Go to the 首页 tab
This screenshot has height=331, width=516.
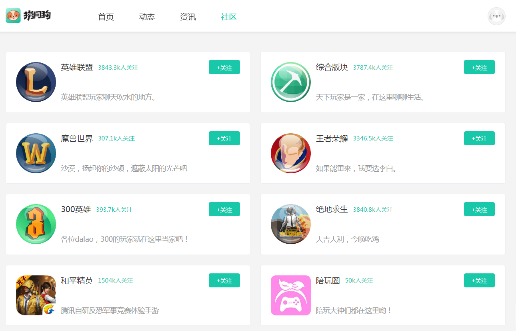(106, 17)
